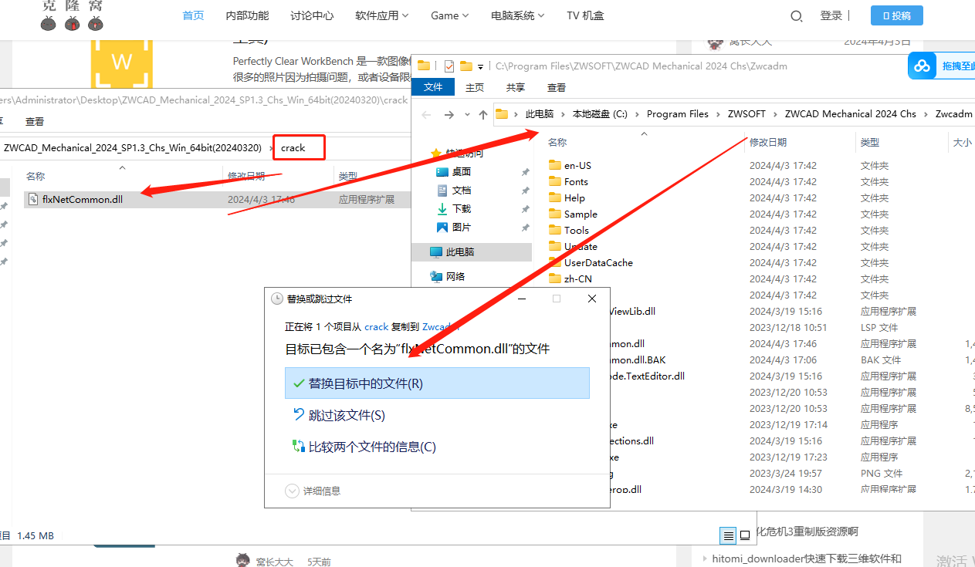Click chevron after ZWSOFT in address bar

tap(776, 114)
